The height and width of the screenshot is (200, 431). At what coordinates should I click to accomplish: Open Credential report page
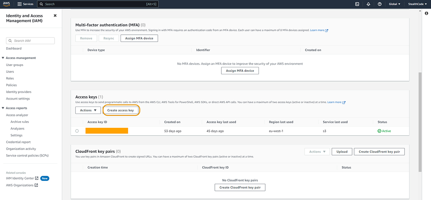(x=18, y=142)
